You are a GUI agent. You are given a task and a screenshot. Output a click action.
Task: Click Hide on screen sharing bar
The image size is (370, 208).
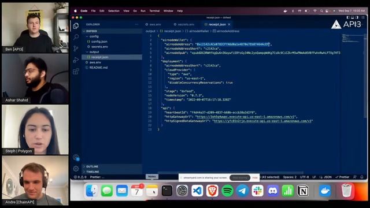pos(255,177)
